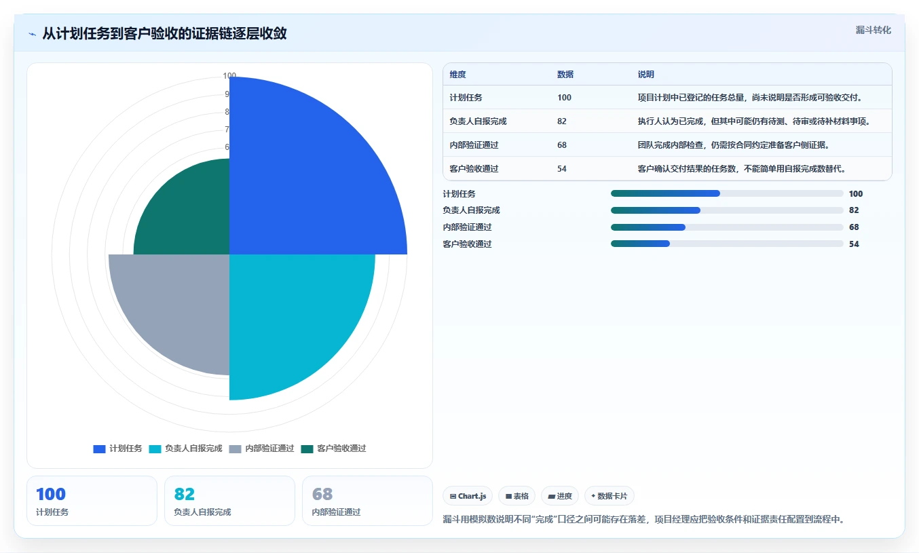Click the 客户验收通过 label beside its progress bar

coord(467,244)
